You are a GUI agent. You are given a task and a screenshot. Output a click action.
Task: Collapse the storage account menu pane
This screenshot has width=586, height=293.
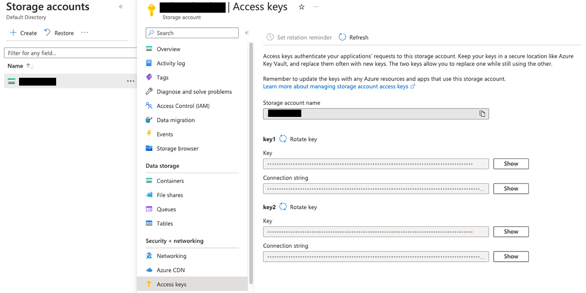coord(247,32)
